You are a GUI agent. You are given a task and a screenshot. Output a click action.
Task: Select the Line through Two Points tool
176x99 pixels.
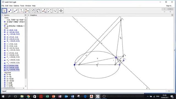pyautogui.click(x=16, y=11)
